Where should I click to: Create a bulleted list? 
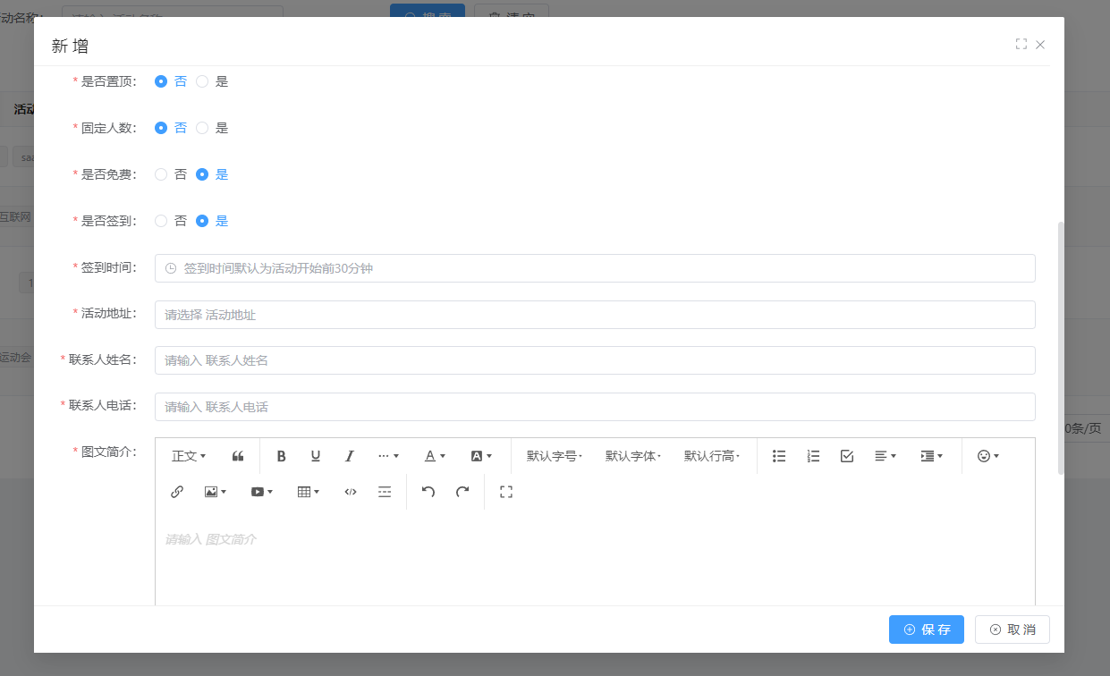[779, 456]
